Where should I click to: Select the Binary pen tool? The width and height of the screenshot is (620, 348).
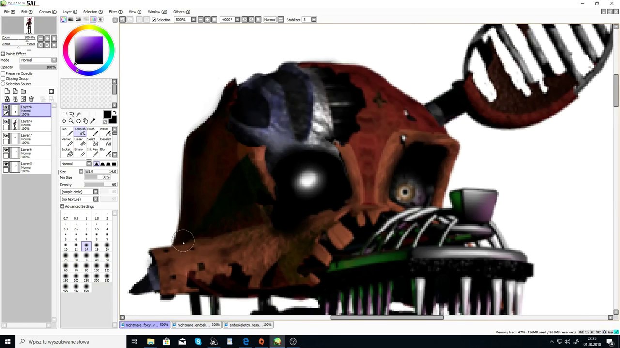[x=79, y=152]
